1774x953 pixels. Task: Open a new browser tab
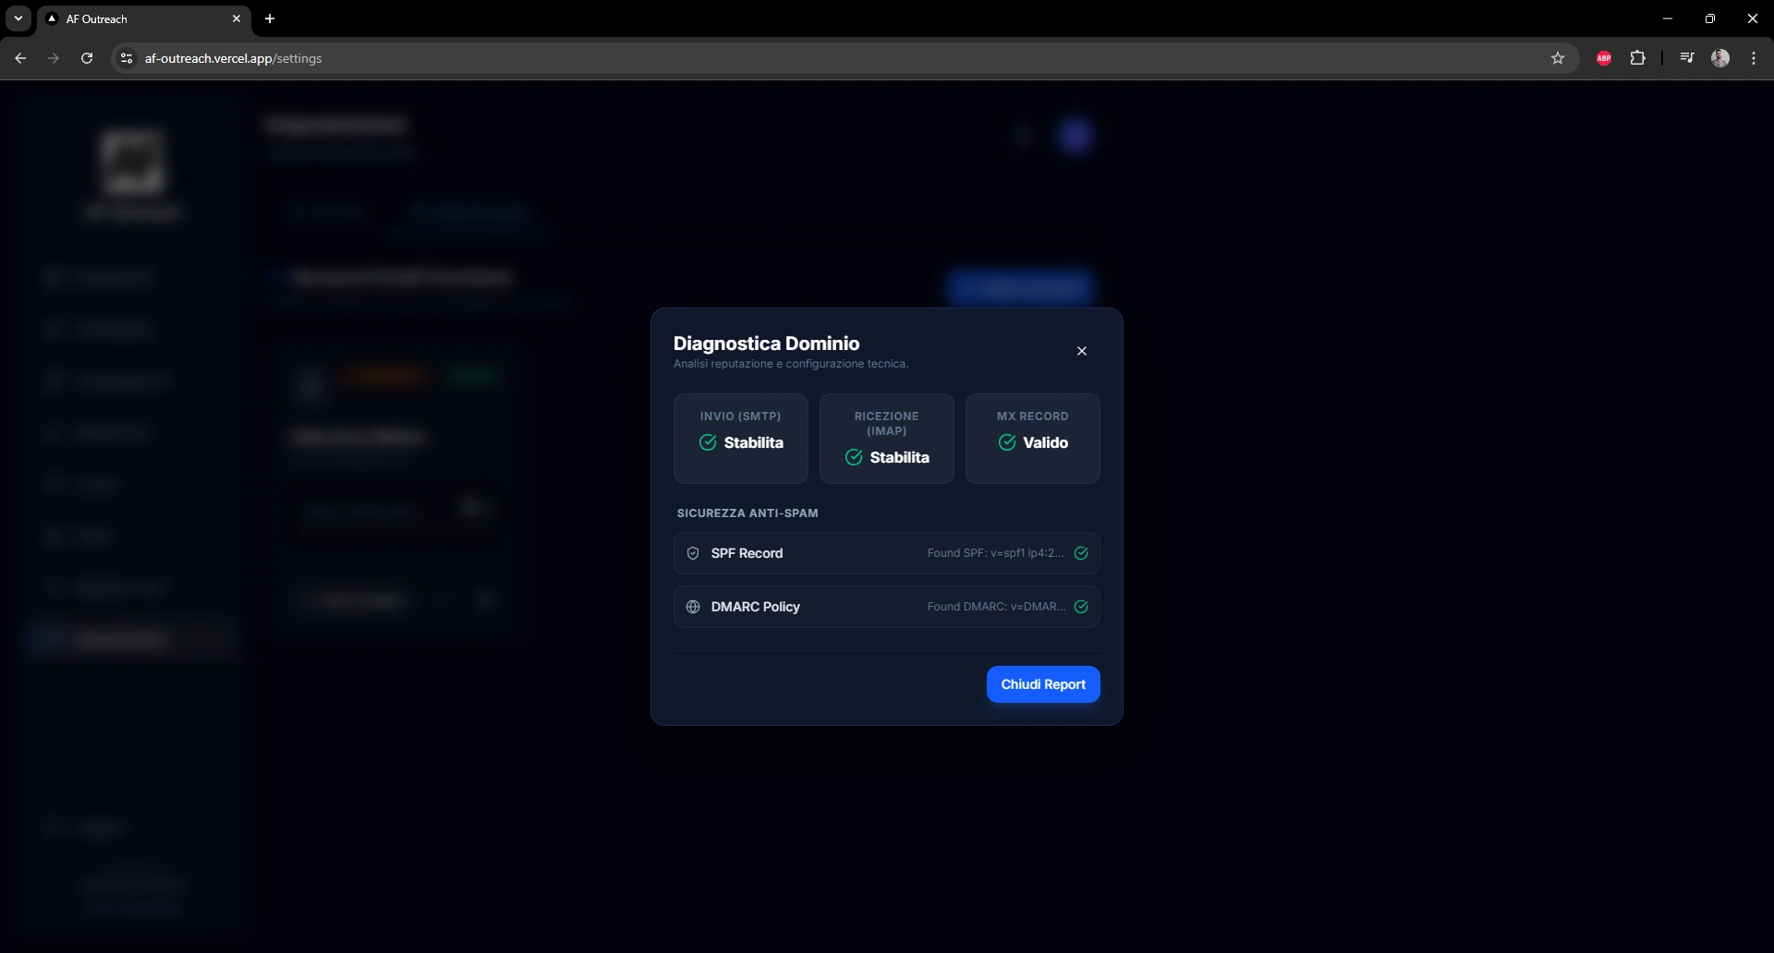point(270,18)
